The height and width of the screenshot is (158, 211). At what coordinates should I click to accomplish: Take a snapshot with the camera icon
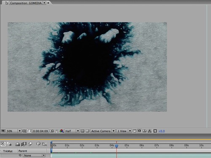52,131
